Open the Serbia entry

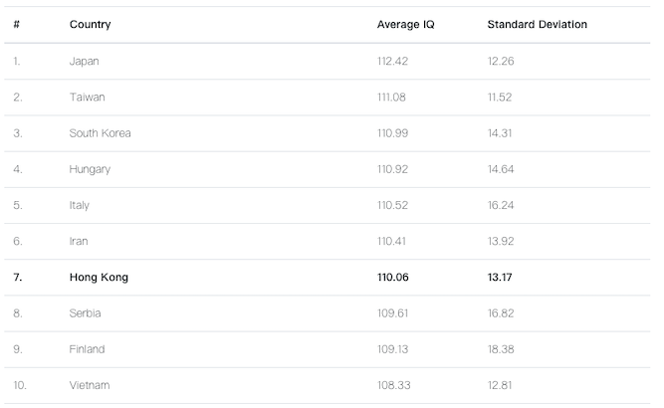pyautogui.click(x=86, y=313)
